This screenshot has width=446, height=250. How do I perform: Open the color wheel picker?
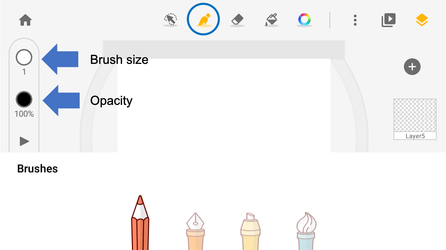304,20
